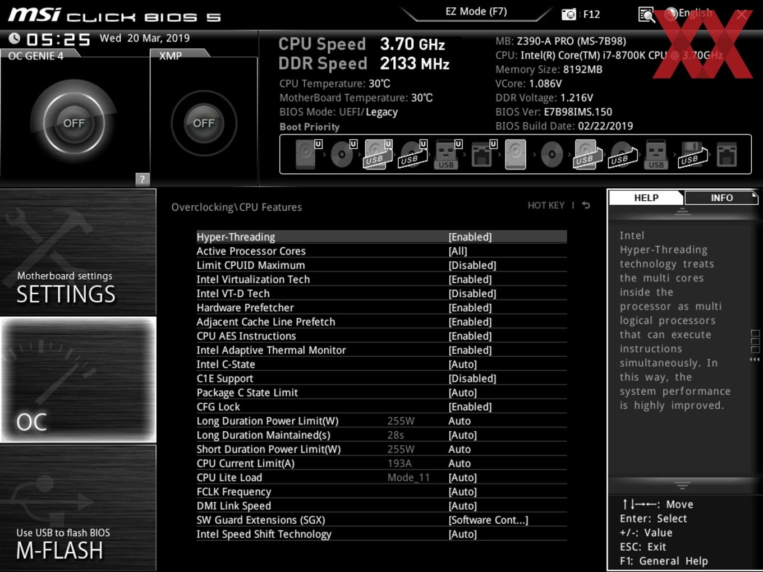
Task: Select the legacy USB key boot icon
Action: 656,154
